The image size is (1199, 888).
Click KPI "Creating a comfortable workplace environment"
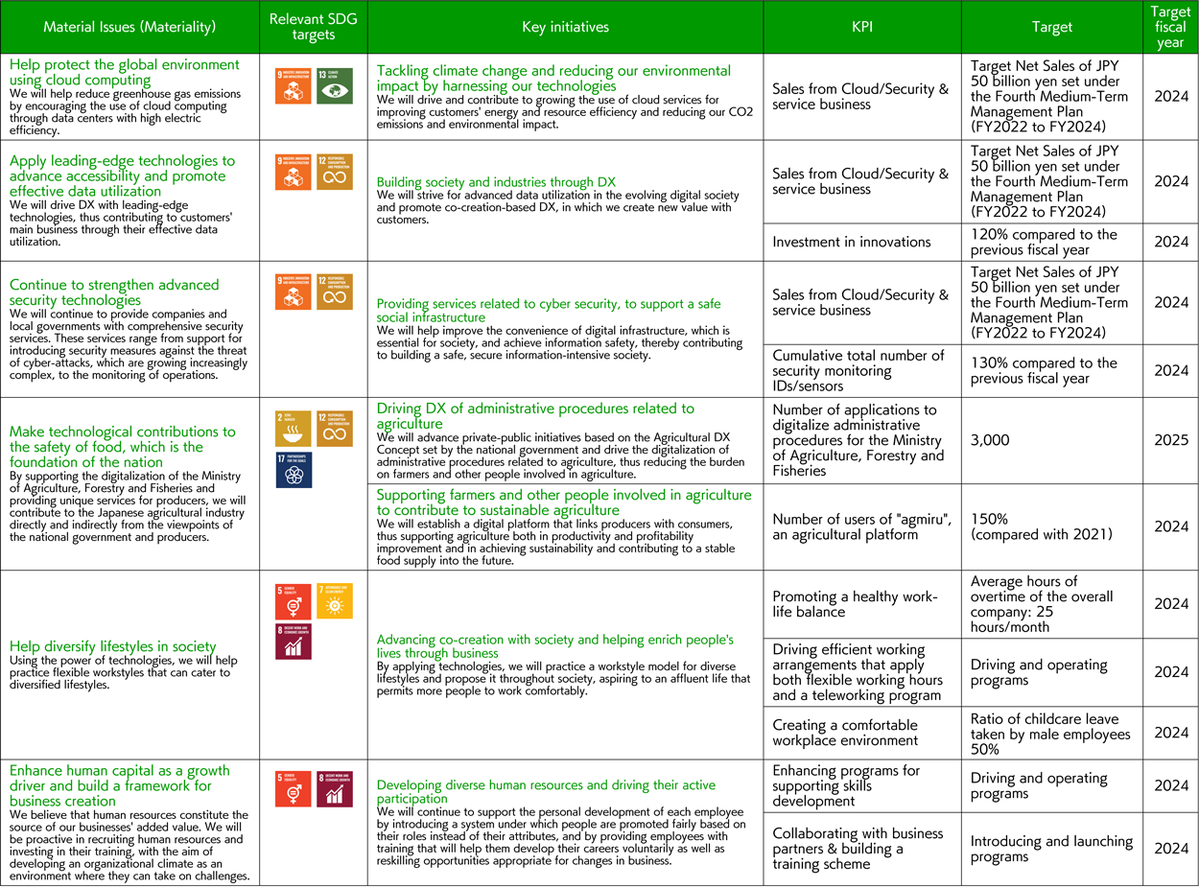pos(845,733)
